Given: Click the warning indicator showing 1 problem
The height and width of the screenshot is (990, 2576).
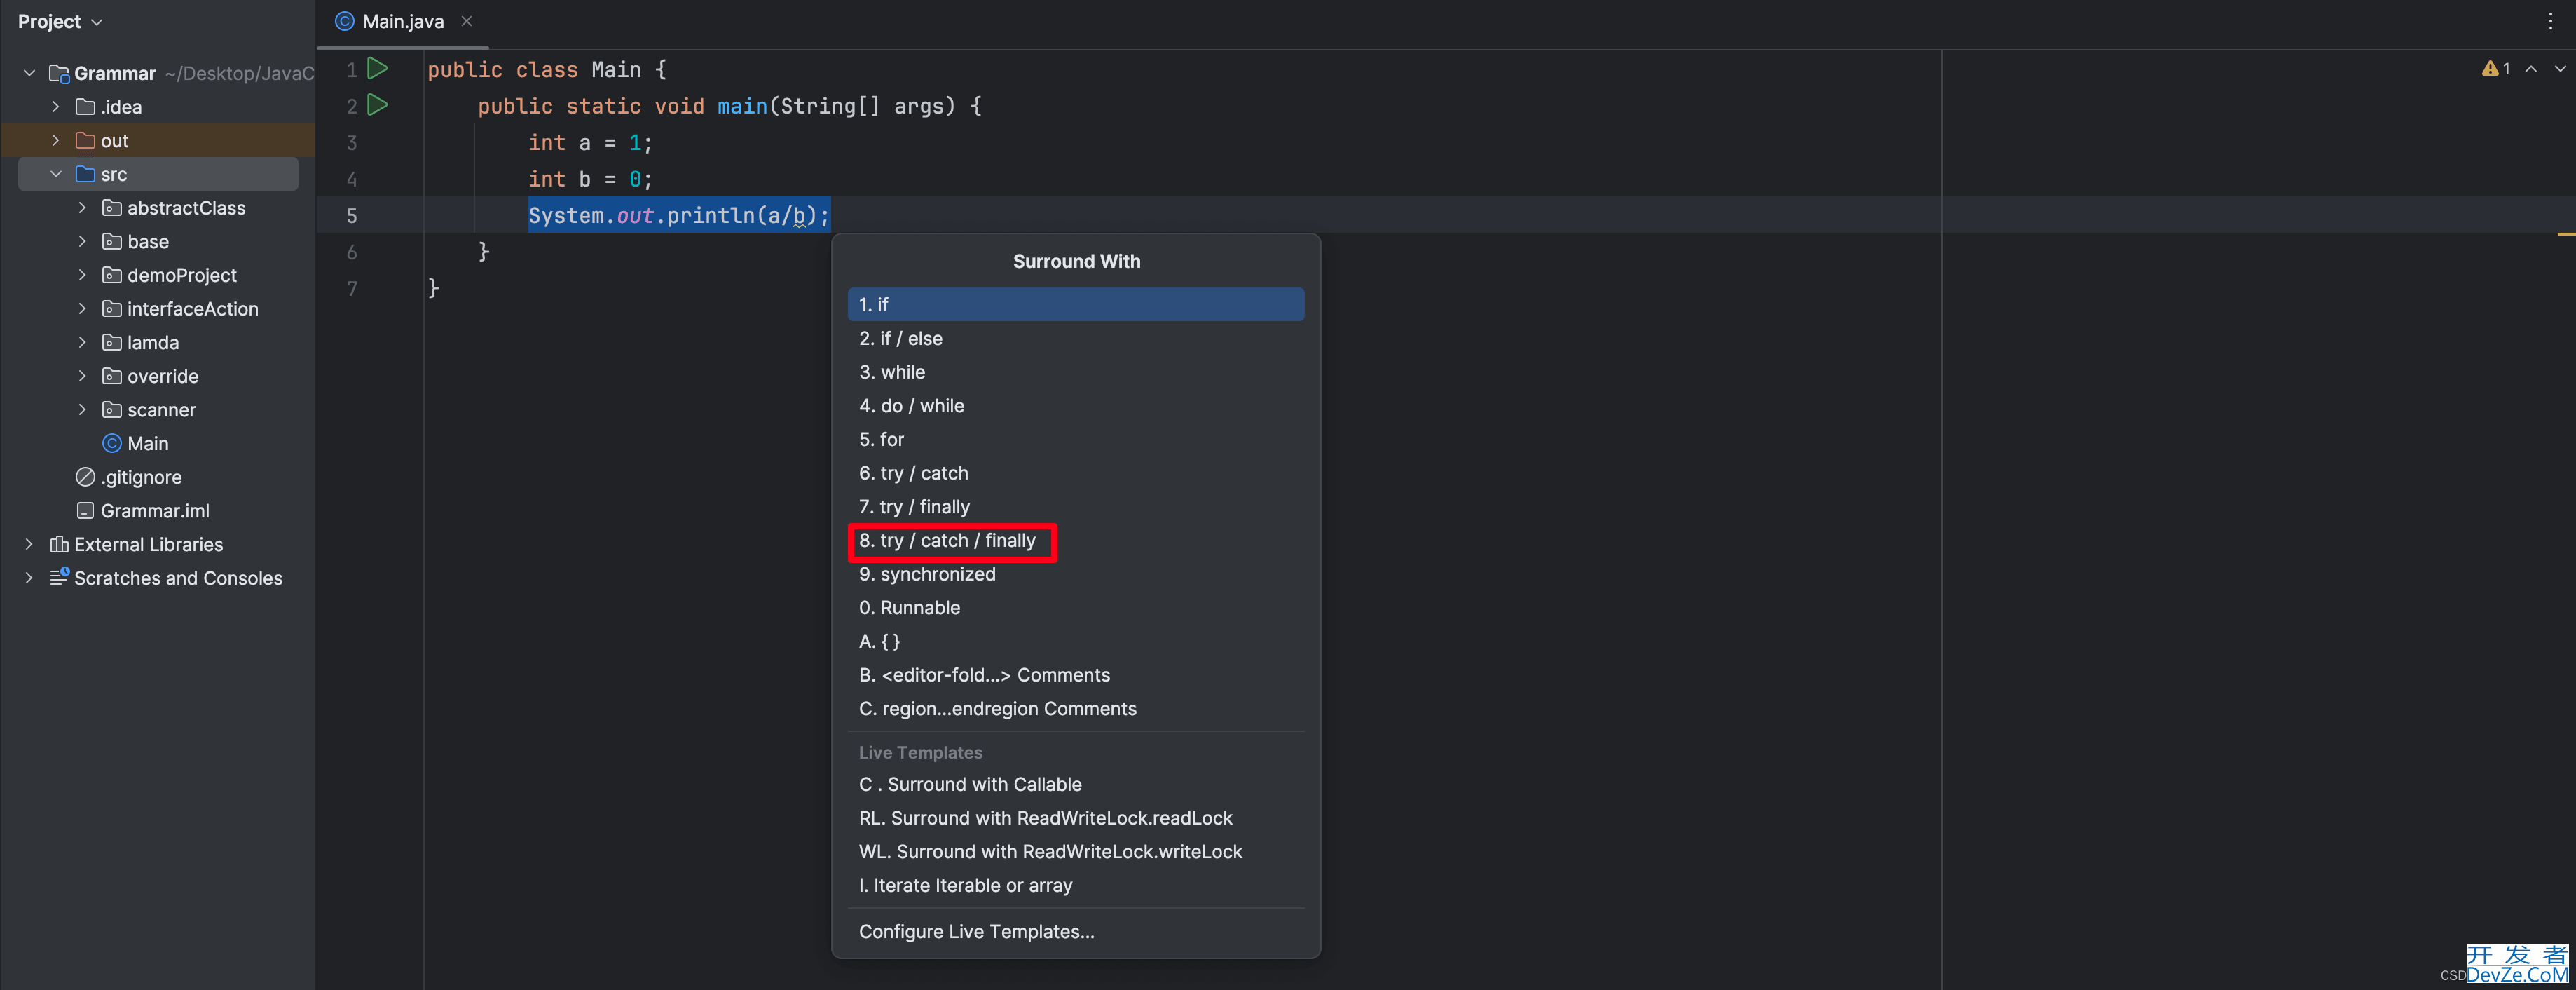Looking at the screenshot, I should click(2496, 69).
